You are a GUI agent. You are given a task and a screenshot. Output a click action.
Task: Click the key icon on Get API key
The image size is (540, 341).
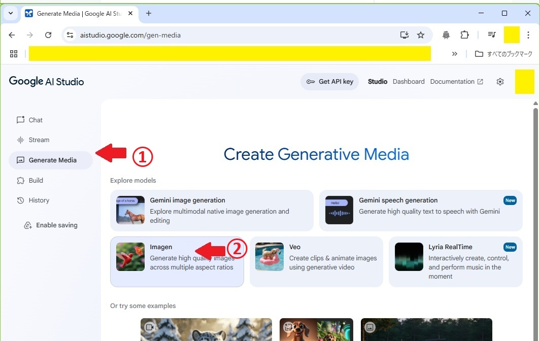tap(310, 82)
